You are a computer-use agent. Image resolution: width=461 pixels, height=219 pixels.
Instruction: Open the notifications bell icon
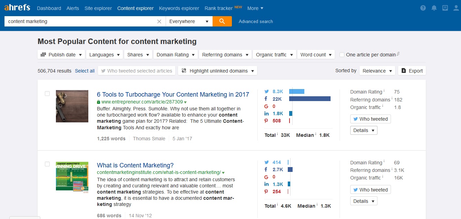coord(434,8)
